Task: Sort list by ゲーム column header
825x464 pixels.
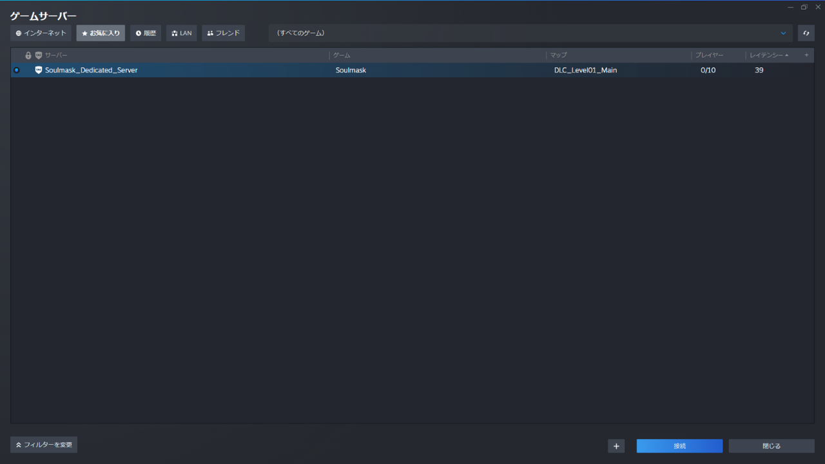Action: coord(342,55)
